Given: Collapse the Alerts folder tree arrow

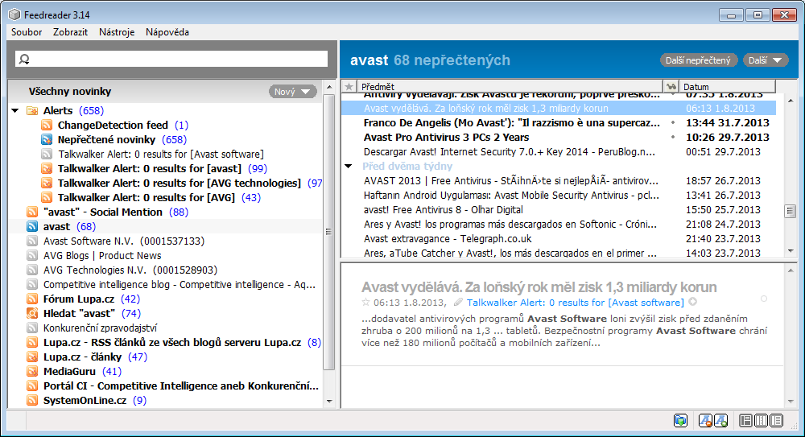Looking at the screenshot, I should (x=15, y=110).
